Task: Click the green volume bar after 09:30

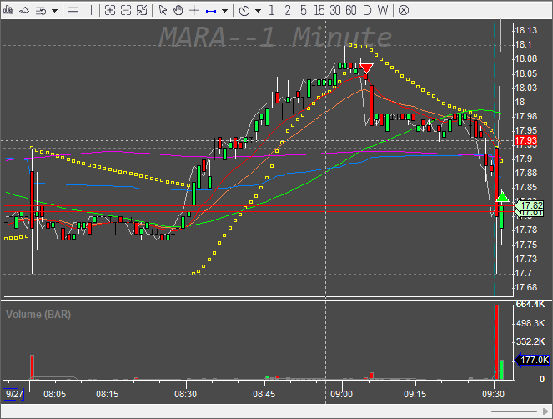Action: pos(502,370)
